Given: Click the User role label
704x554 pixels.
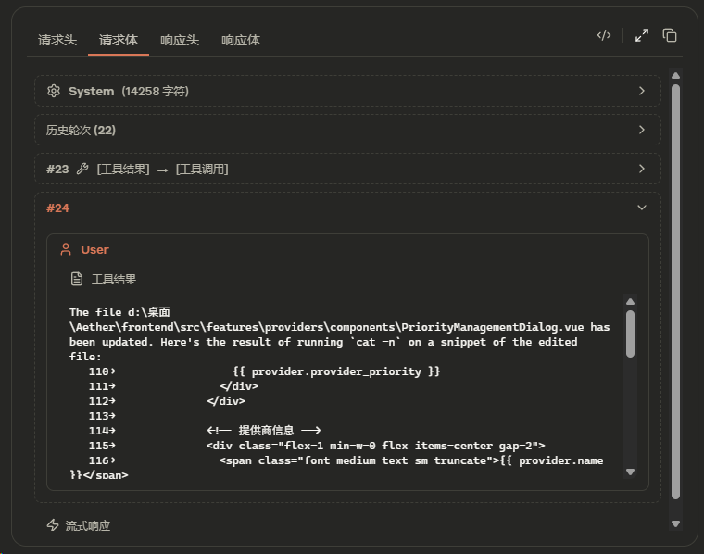Looking at the screenshot, I should click(x=94, y=249).
